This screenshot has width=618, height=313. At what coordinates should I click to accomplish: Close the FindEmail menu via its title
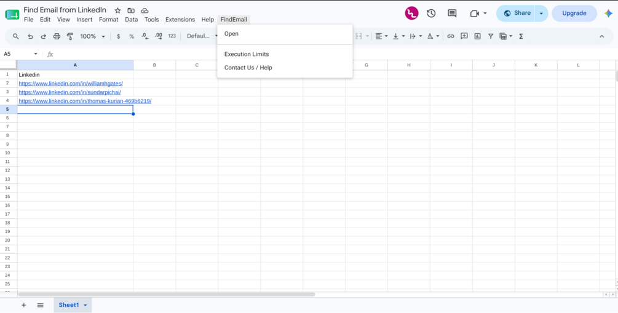233,19
